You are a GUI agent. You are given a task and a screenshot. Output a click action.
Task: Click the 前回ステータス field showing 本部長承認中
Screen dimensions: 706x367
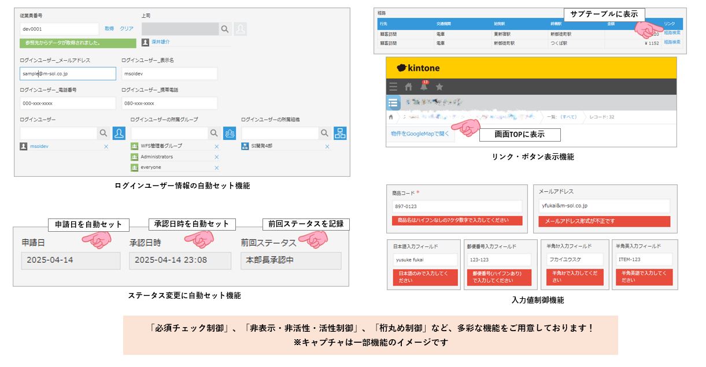pos(291,260)
